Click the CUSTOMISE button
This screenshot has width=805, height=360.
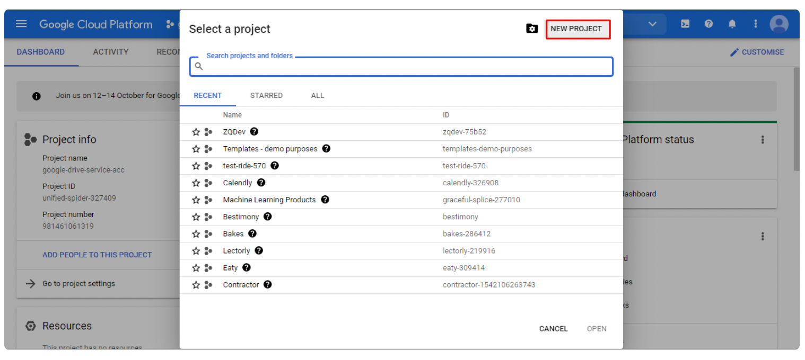(x=757, y=52)
